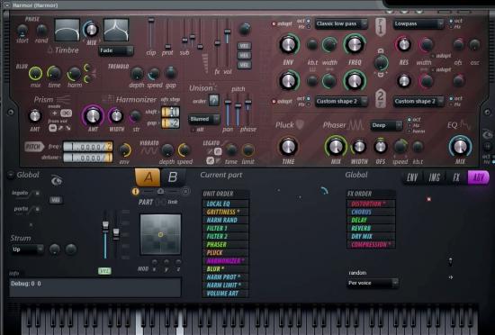
Task: Select Hz unit for Classic low pass filter
Action: pos(309,27)
